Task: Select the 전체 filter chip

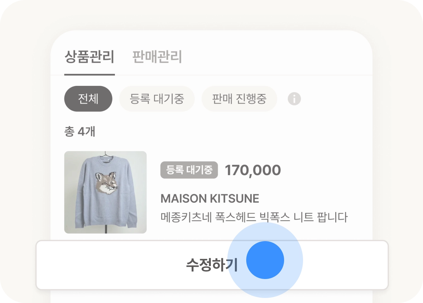Action: tap(88, 99)
